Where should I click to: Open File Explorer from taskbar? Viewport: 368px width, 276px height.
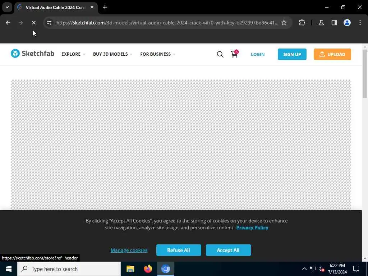[x=130, y=269]
